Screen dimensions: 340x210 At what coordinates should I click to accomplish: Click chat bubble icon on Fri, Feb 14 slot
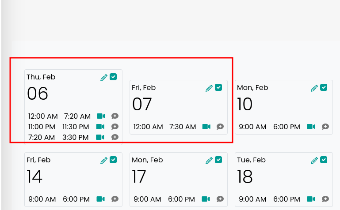coord(115,199)
